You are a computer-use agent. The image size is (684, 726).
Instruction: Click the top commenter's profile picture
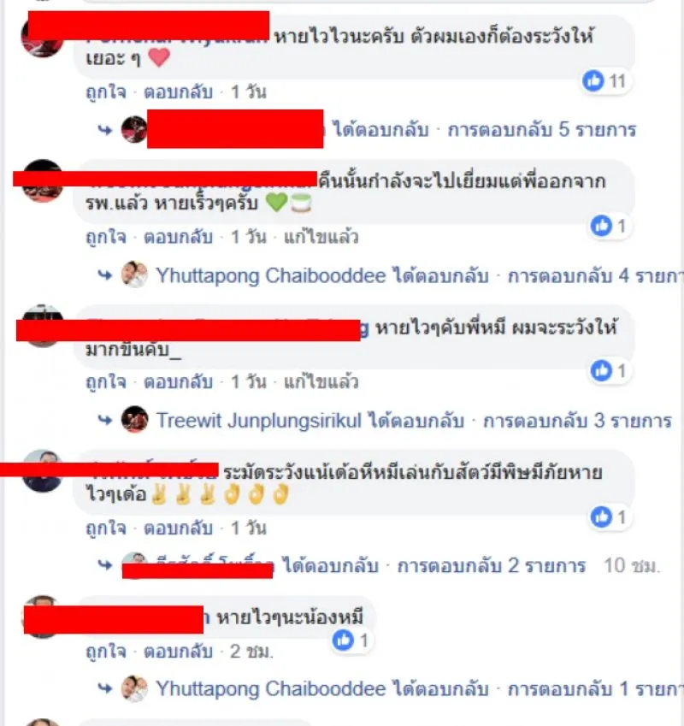[x=43, y=37]
